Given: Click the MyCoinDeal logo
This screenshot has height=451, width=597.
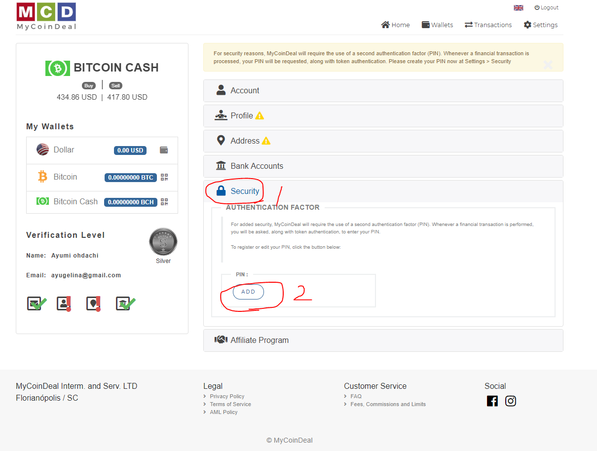Looking at the screenshot, I should [x=46, y=16].
